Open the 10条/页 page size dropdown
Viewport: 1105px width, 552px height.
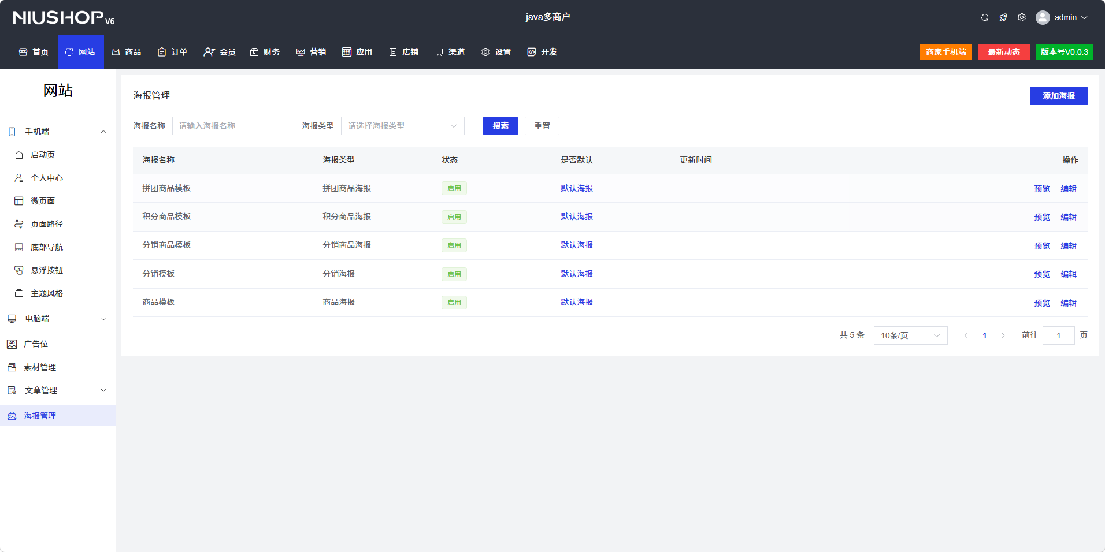point(910,335)
